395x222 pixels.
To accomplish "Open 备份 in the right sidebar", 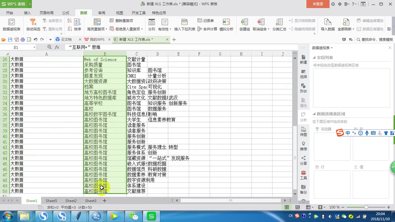I will click(303, 190).
